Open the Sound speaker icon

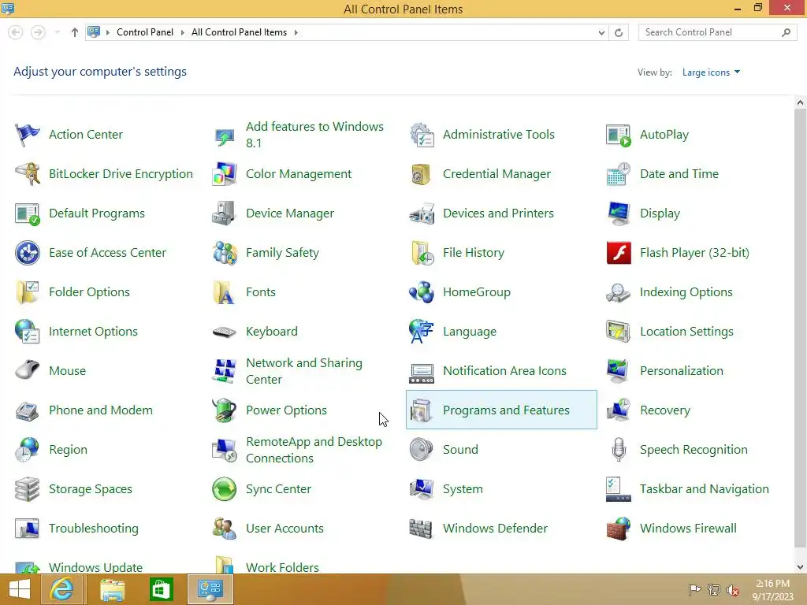pos(421,450)
